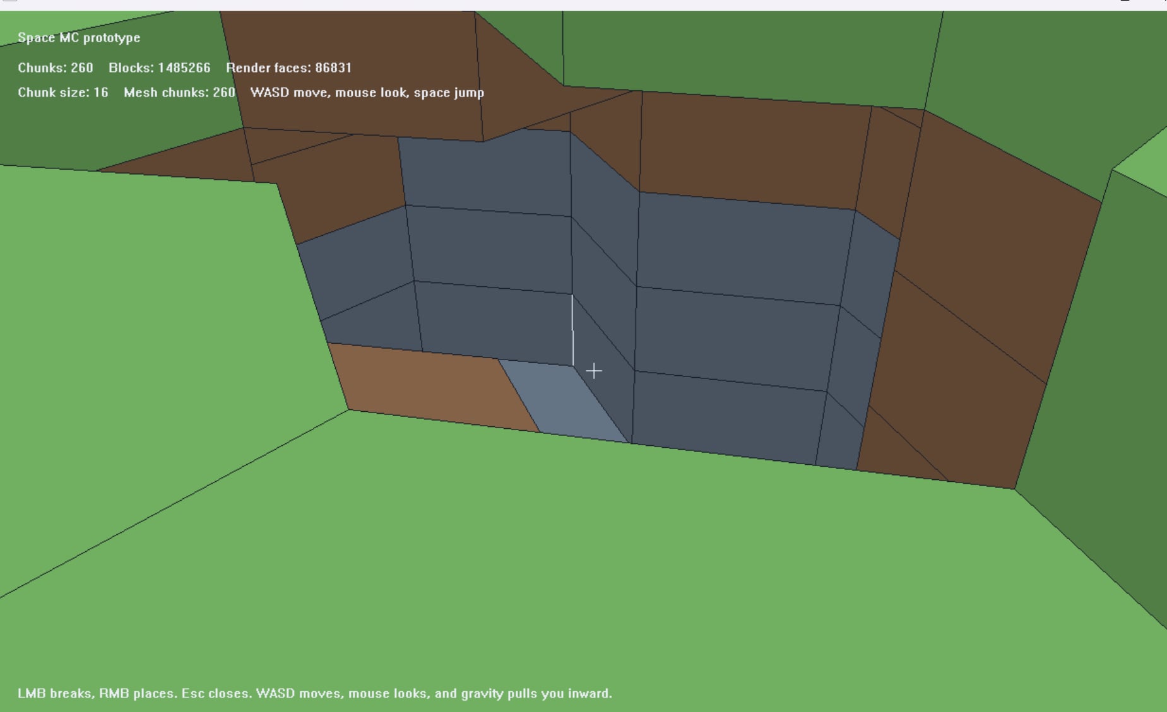The width and height of the screenshot is (1167, 712).
Task: Click the stone block under the crosshair
Action: tap(594, 372)
